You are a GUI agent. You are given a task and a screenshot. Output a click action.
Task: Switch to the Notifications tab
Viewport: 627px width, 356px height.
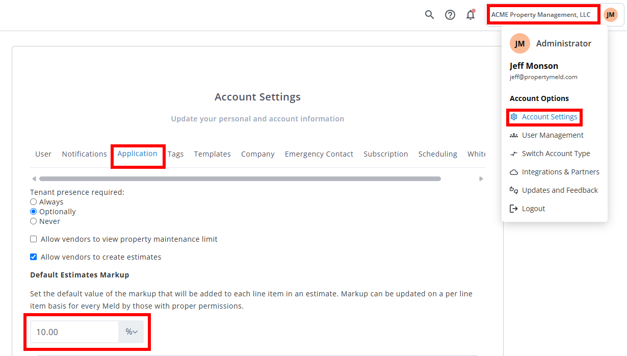pos(84,154)
